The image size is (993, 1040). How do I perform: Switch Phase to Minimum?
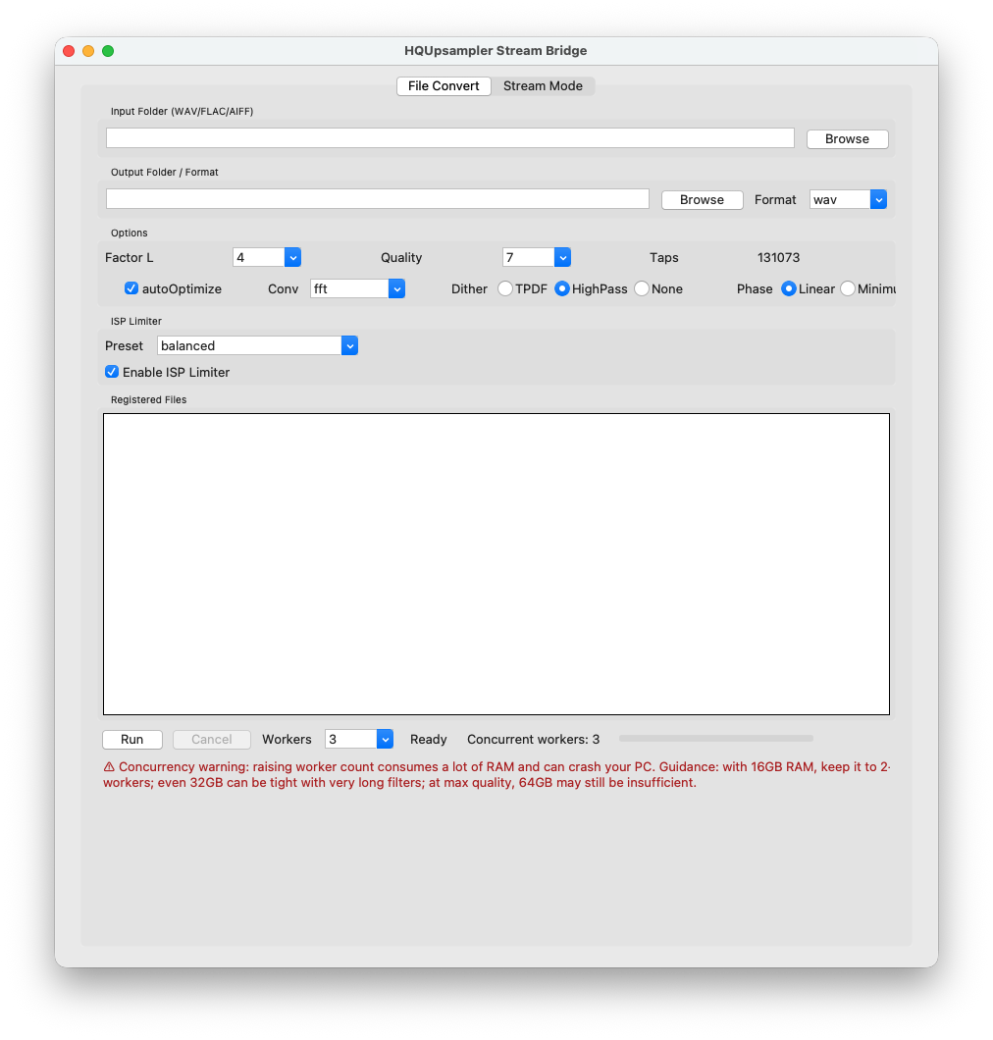(847, 288)
